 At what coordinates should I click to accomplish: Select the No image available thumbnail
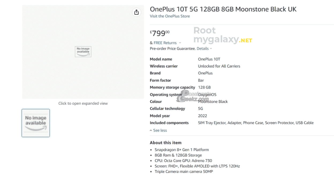tap(36, 123)
